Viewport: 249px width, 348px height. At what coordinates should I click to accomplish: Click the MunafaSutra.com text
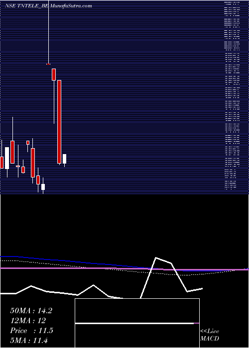(71, 6)
